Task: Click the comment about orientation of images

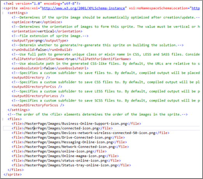Action: pyautogui.click(x=106, y=27)
